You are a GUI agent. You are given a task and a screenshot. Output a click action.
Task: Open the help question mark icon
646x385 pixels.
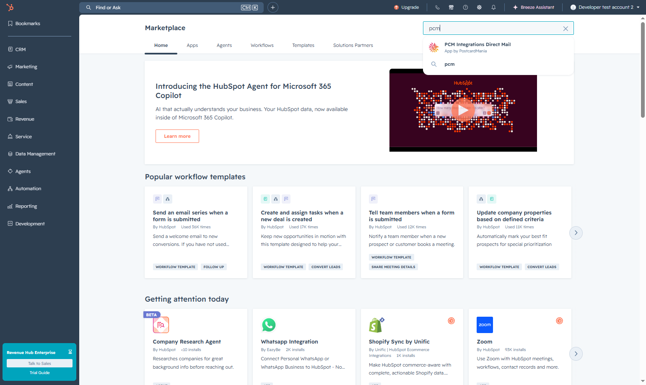(x=465, y=8)
